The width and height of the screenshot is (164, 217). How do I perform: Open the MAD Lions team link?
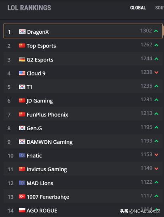point(40,183)
